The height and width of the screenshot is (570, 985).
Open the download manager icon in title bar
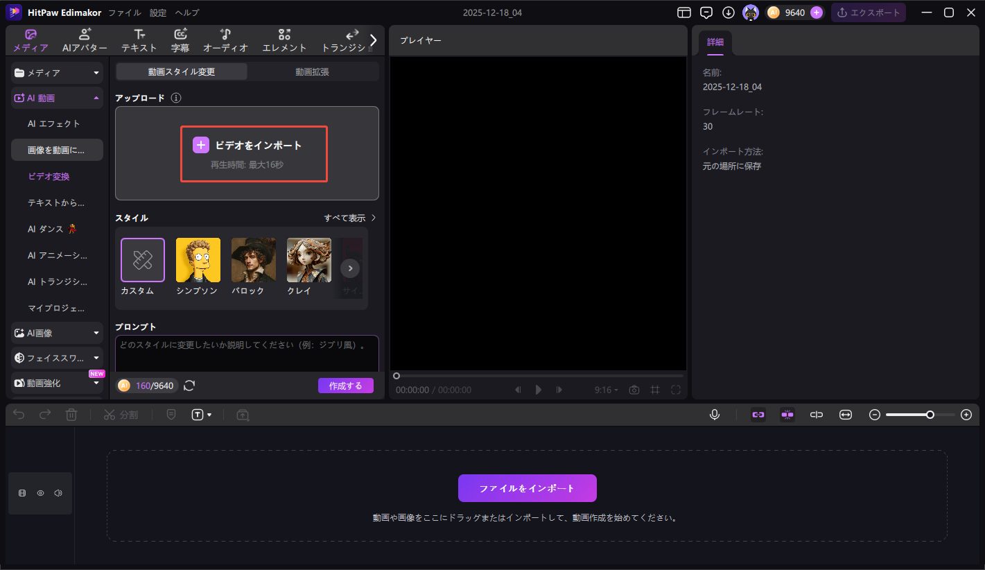click(729, 12)
